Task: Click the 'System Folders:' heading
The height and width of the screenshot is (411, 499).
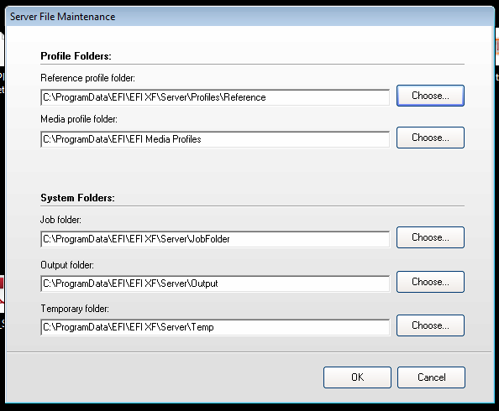Action: pos(77,198)
